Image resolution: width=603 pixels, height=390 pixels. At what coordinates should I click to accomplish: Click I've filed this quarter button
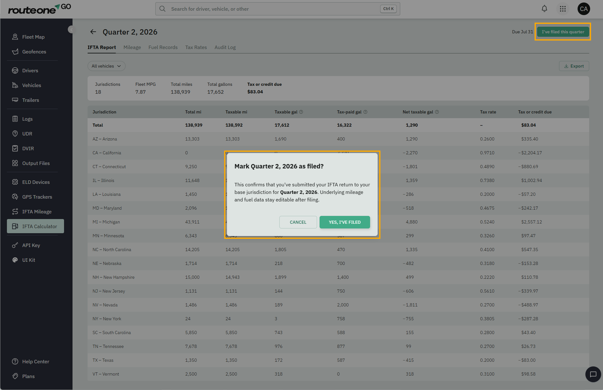click(563, 32)
